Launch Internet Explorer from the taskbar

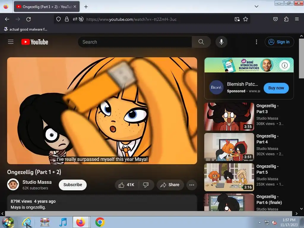click(x=27, y=222)
